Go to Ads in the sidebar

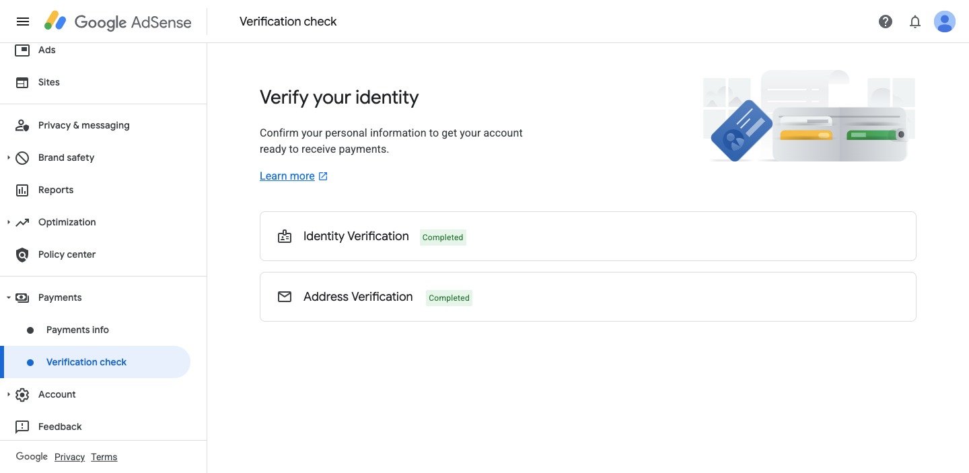click(47, 50)
